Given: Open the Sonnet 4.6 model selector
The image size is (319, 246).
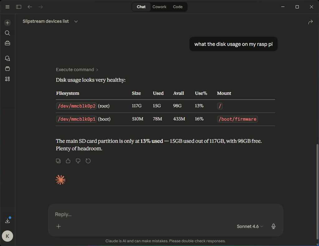Looking at the screenshot, I should click(x=250, y=226).
